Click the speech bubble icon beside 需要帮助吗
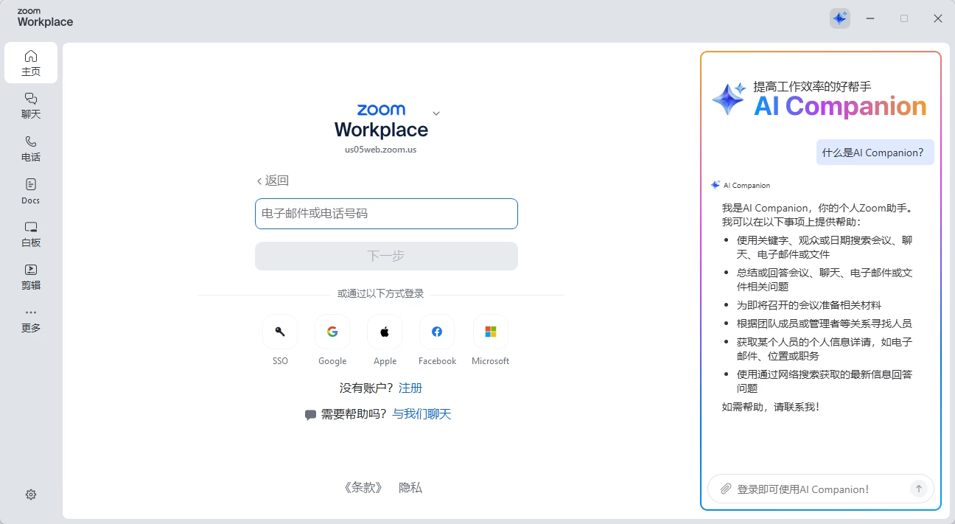 tap(310, 416)
